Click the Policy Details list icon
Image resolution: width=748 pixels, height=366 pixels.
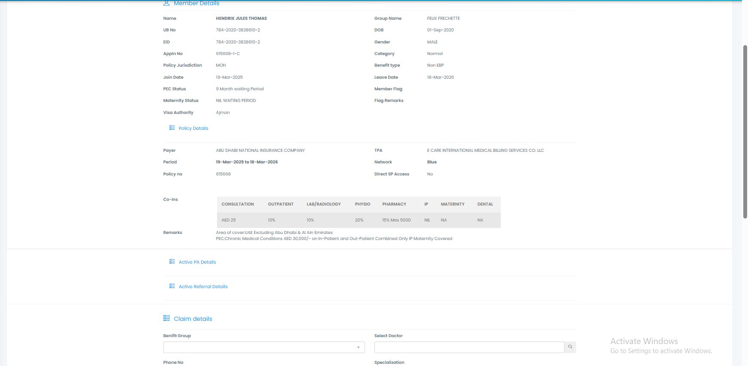point(172,128)
